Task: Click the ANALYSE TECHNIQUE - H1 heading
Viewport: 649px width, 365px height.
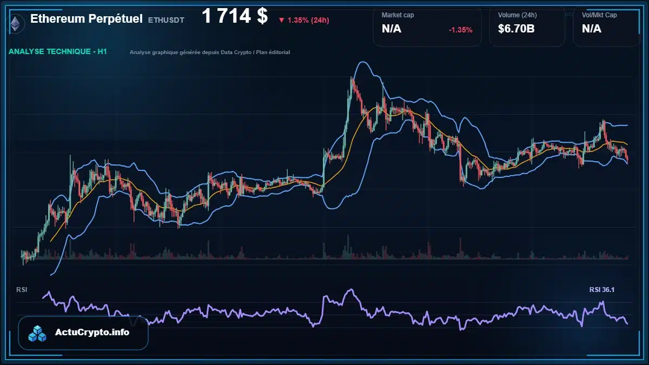Action: coord(58,52)
